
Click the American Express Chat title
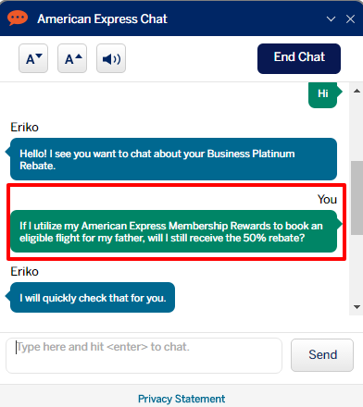102,19
